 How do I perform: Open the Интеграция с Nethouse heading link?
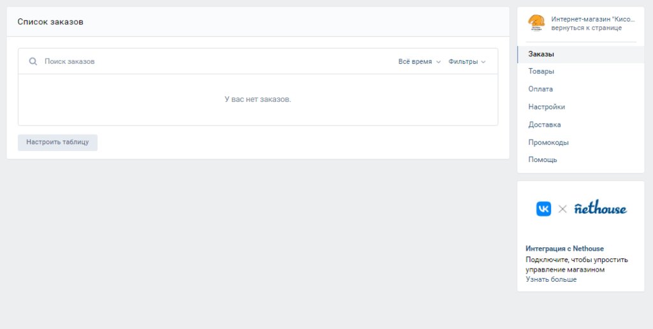point(564,249)
